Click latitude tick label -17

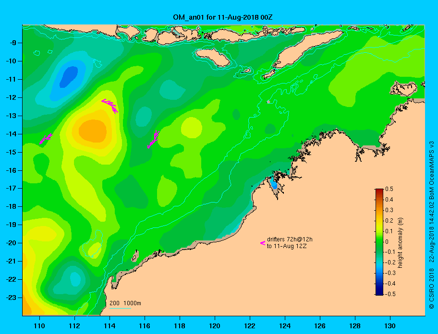pos(12,188)
